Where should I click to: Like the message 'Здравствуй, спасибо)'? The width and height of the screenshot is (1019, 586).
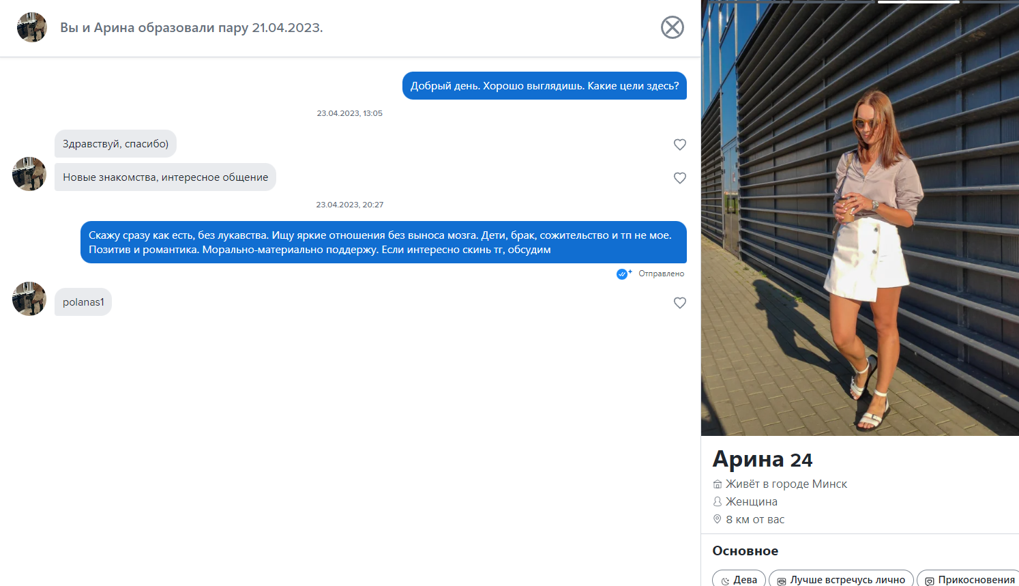679,145
